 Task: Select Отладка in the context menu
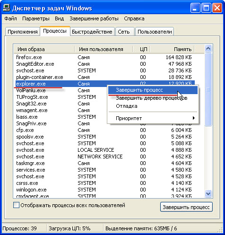point(153,106)
